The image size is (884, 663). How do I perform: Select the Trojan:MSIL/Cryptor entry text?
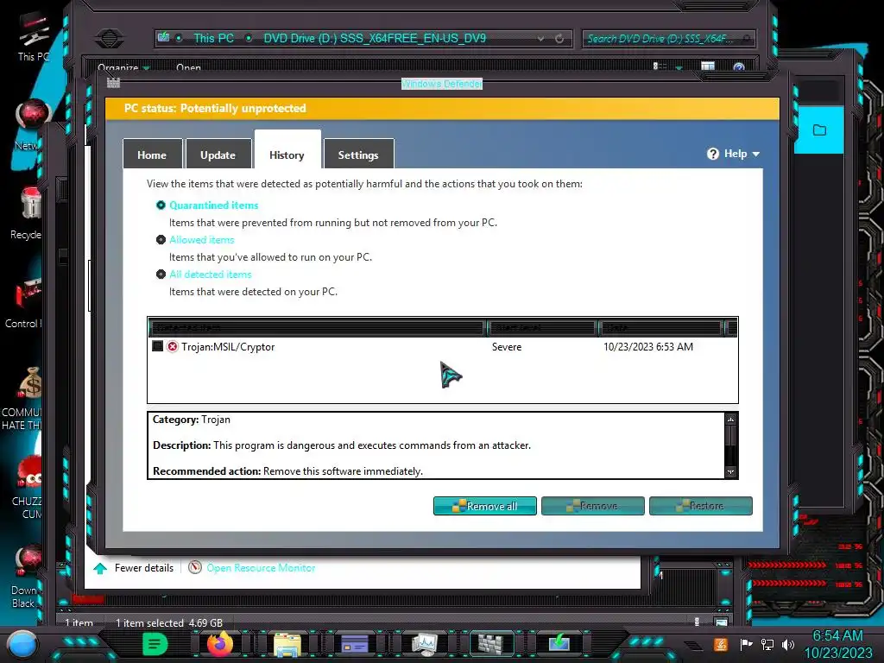228,347
